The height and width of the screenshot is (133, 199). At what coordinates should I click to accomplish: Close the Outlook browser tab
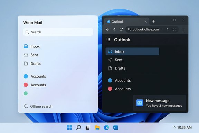tap(145, 22)
